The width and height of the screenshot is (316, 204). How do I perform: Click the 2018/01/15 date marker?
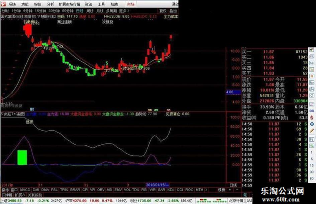157,185
